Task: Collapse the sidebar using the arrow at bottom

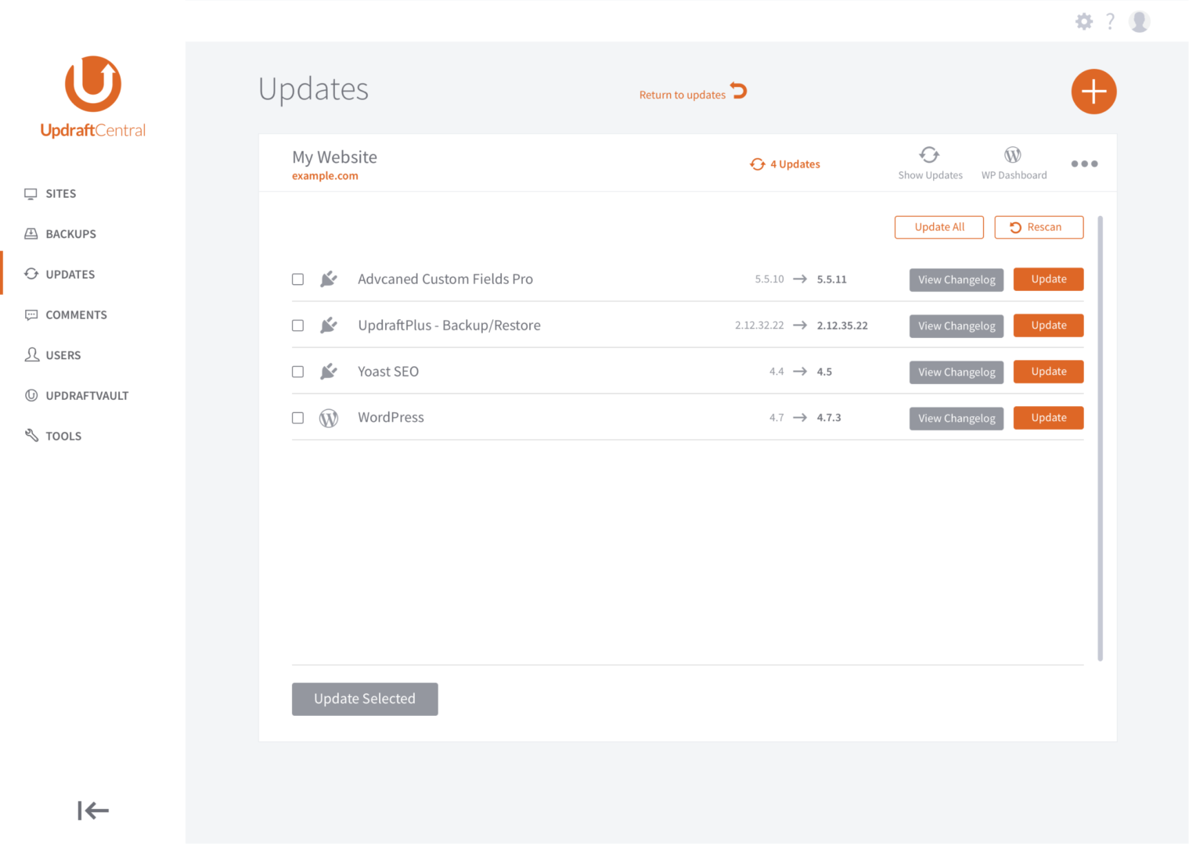Action: click(92, 811)
